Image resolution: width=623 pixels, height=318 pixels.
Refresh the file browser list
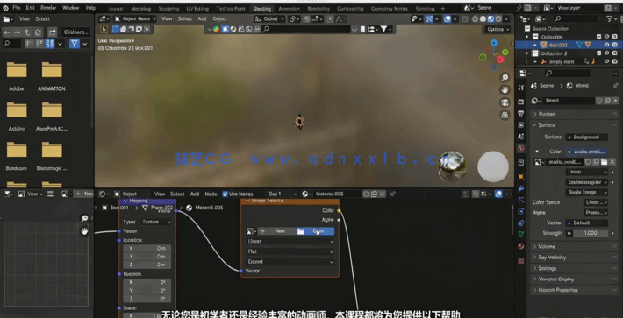pos(38,32)
